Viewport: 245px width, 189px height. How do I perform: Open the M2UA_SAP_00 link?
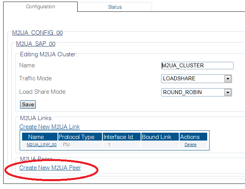pos(36,44)
